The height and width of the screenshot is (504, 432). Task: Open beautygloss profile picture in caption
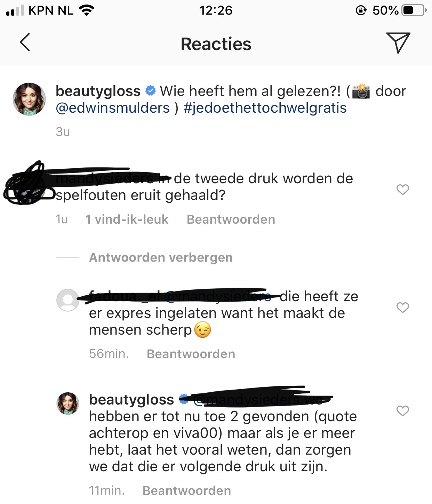tap(29, 99)
